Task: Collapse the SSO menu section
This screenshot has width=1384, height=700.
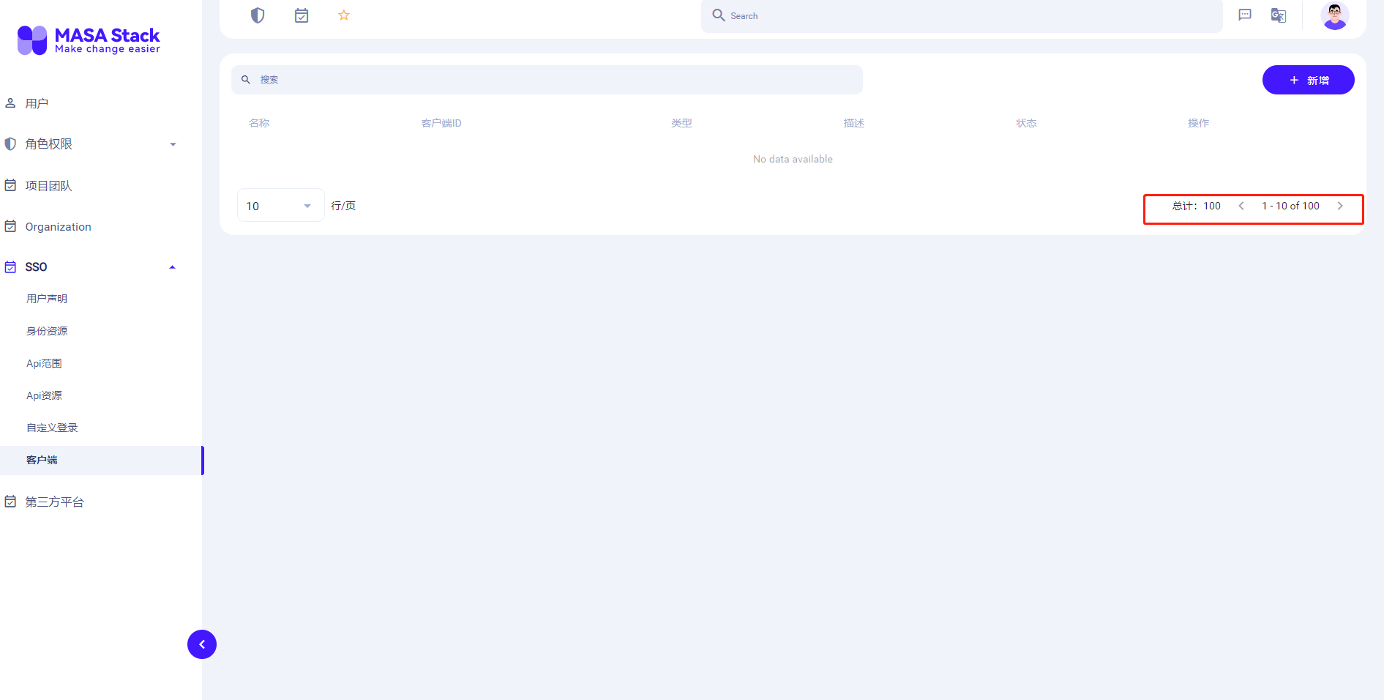Action: 172,267
